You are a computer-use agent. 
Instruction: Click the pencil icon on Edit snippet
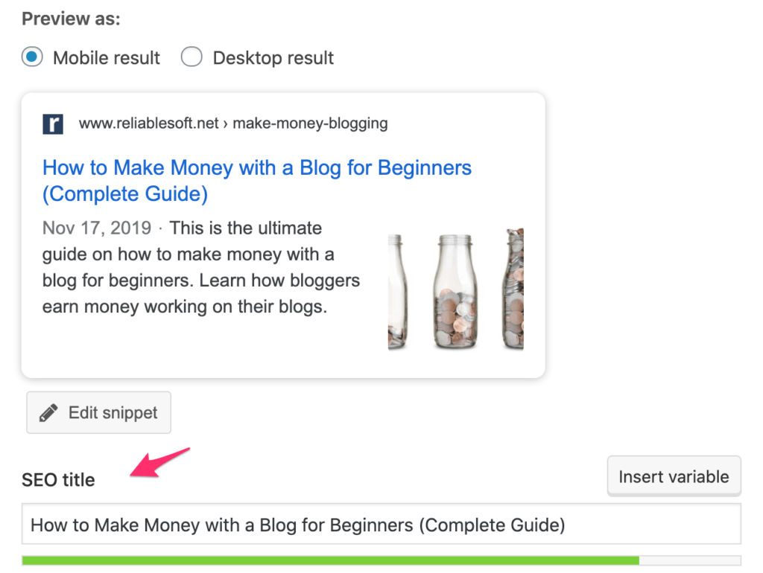[49, 411]
